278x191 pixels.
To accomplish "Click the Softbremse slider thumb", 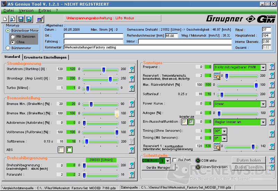I will point(87,142).
